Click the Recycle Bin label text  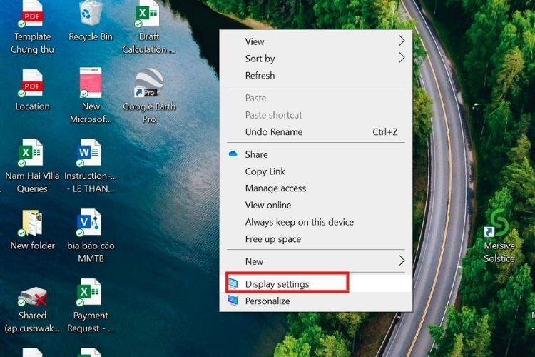click(91, 36)
